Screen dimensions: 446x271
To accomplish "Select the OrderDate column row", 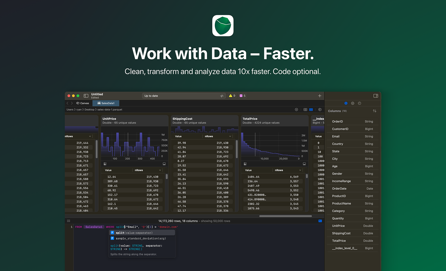I will pyautogui.click(x=353, y=188).
